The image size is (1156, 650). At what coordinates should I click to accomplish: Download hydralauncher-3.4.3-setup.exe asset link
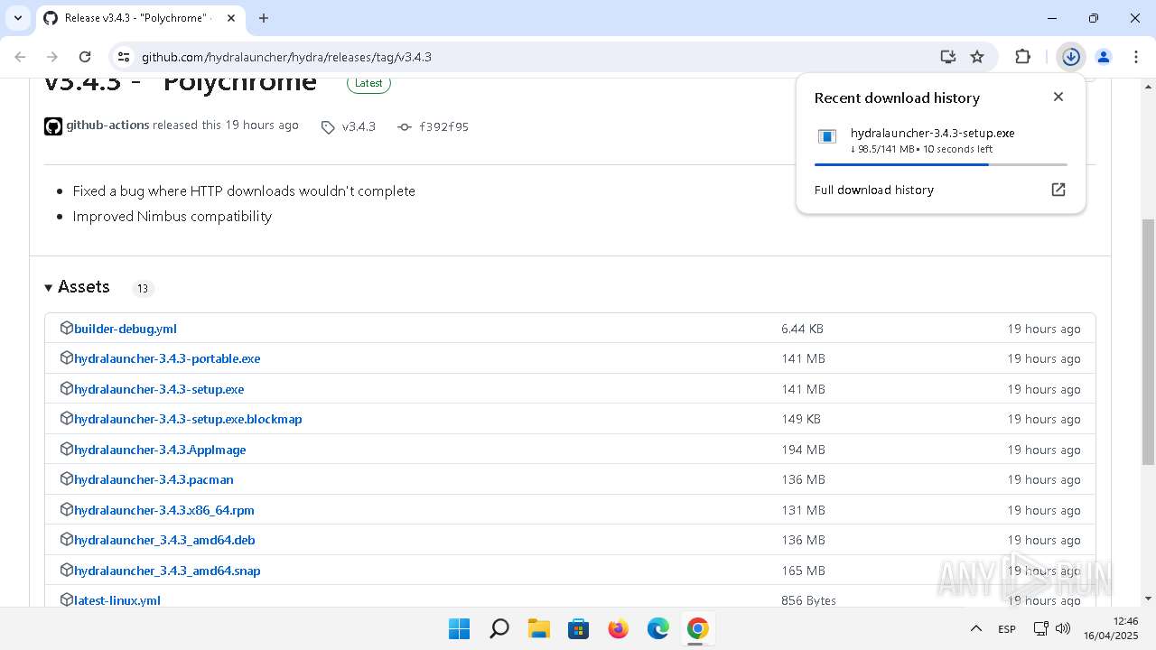click(x=159, y=389)
